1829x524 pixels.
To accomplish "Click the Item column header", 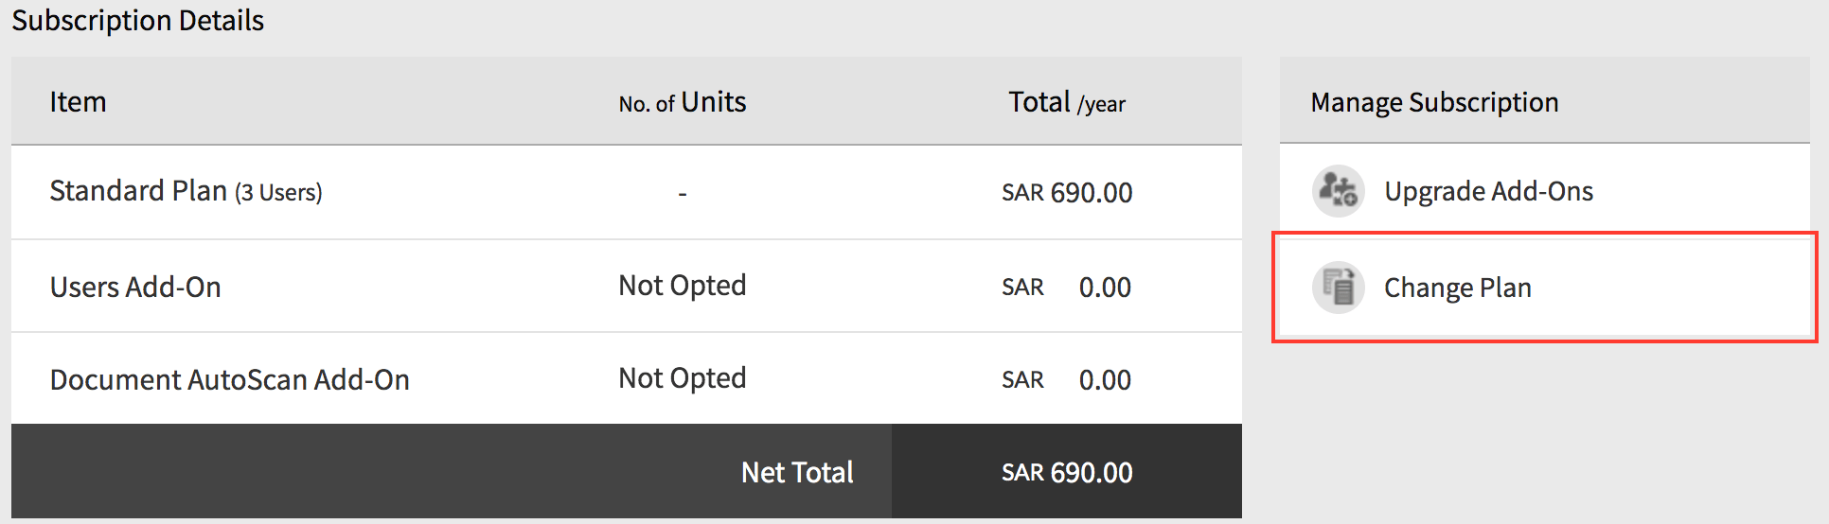I will [x=78, y=102].
